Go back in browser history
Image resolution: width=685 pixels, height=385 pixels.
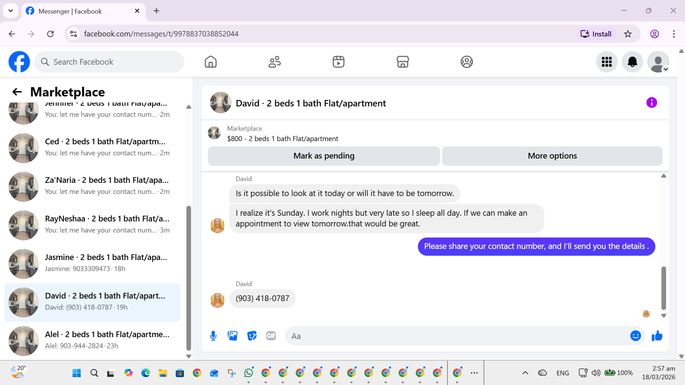(12, 34)
